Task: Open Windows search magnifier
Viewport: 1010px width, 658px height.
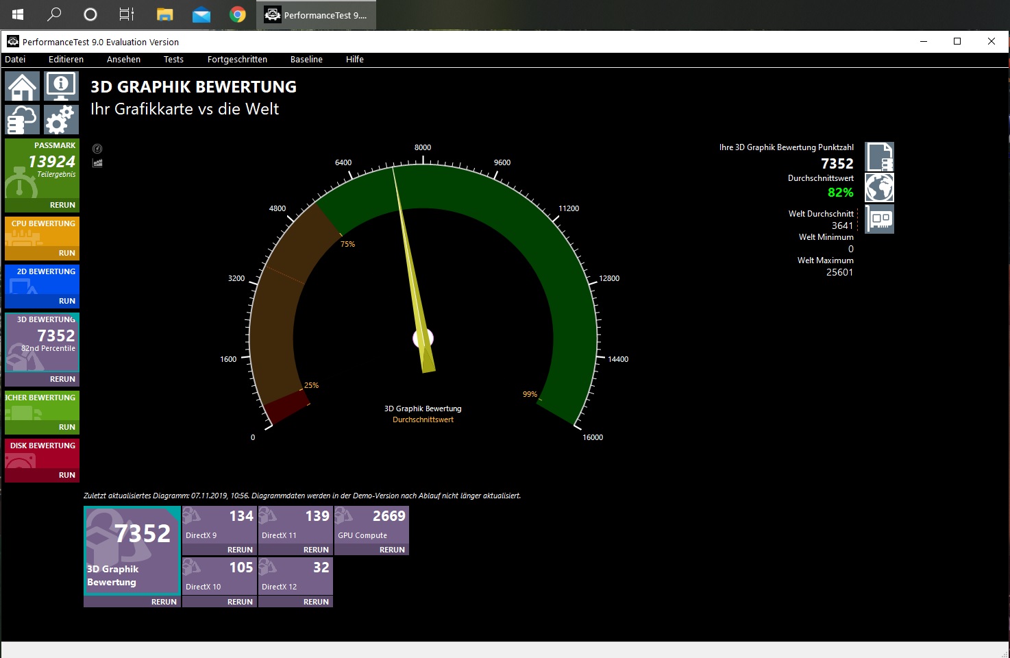Action: click(54, 14)
